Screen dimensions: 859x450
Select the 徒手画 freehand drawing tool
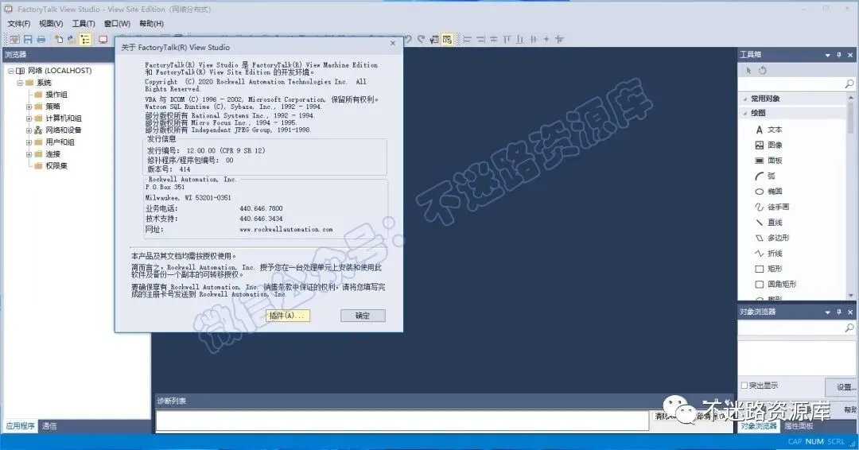point(772,207)
